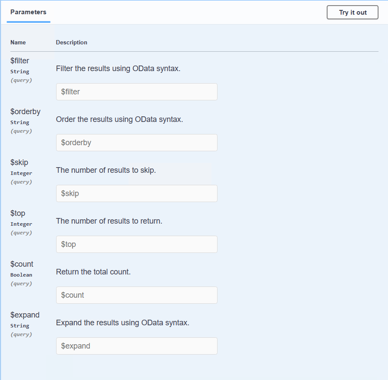Screen dimensions: 388x380
Task: Click the Boolean type label under $count
Action: click(22, 275)
